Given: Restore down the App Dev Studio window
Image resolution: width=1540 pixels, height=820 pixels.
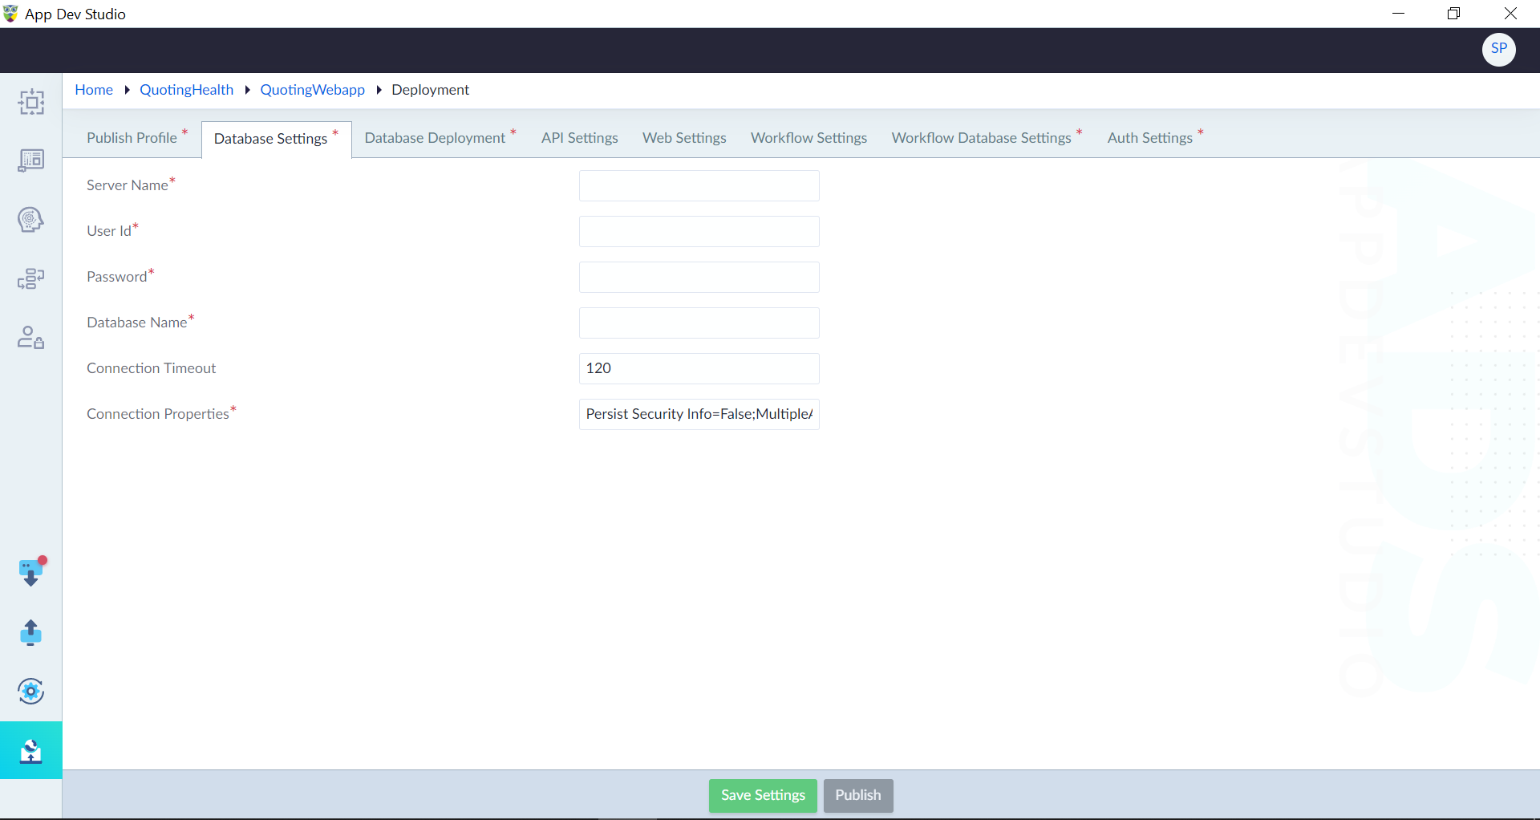Looking at the screenshot, I should (x=1453, y=14).
